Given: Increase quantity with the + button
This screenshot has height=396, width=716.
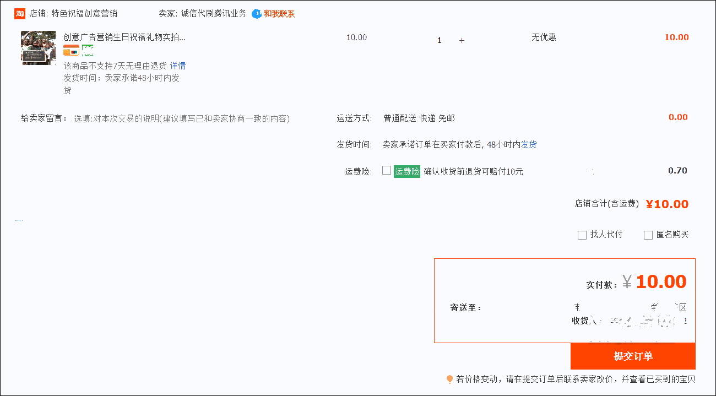Looking at the screenshot, I should point(462,40).
